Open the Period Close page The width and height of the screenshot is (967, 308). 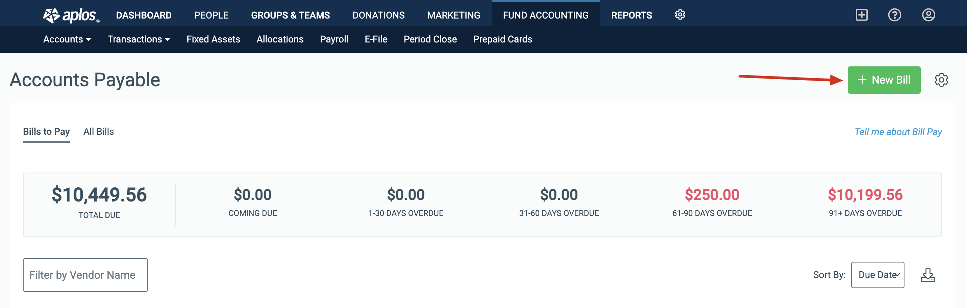click(x=430, y=39)
